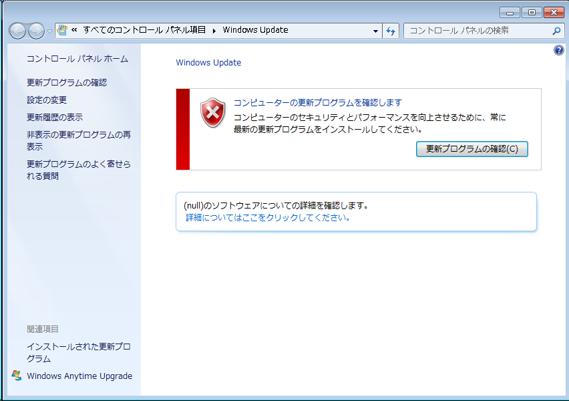This screenshot has height=401, width=569.
Task: Open インストールされた更新プログラム link
Action: pyautogui.click(x=79, y=352)
